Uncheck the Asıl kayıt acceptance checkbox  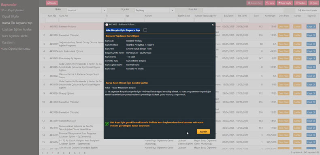coord(107,124)
